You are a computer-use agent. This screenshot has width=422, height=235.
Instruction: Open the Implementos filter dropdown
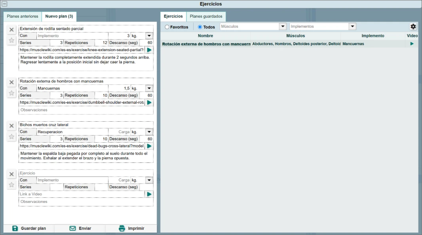click(x=352, y=27)
